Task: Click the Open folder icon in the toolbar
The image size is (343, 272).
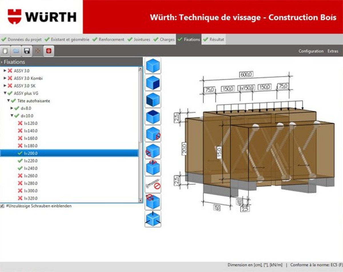Action: click(16, 51)
